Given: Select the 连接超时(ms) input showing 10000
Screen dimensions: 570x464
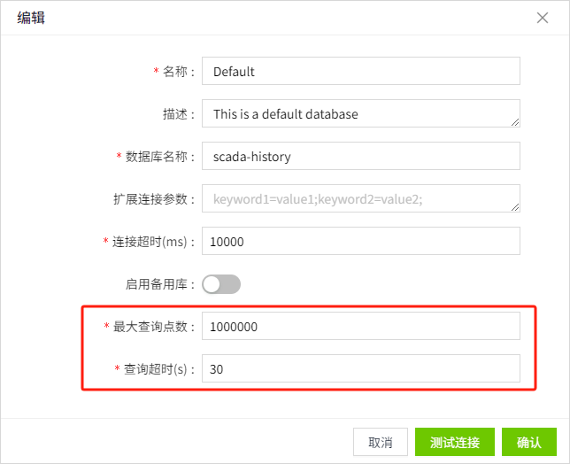Looking at the screenshot, I should click(360, 242).
